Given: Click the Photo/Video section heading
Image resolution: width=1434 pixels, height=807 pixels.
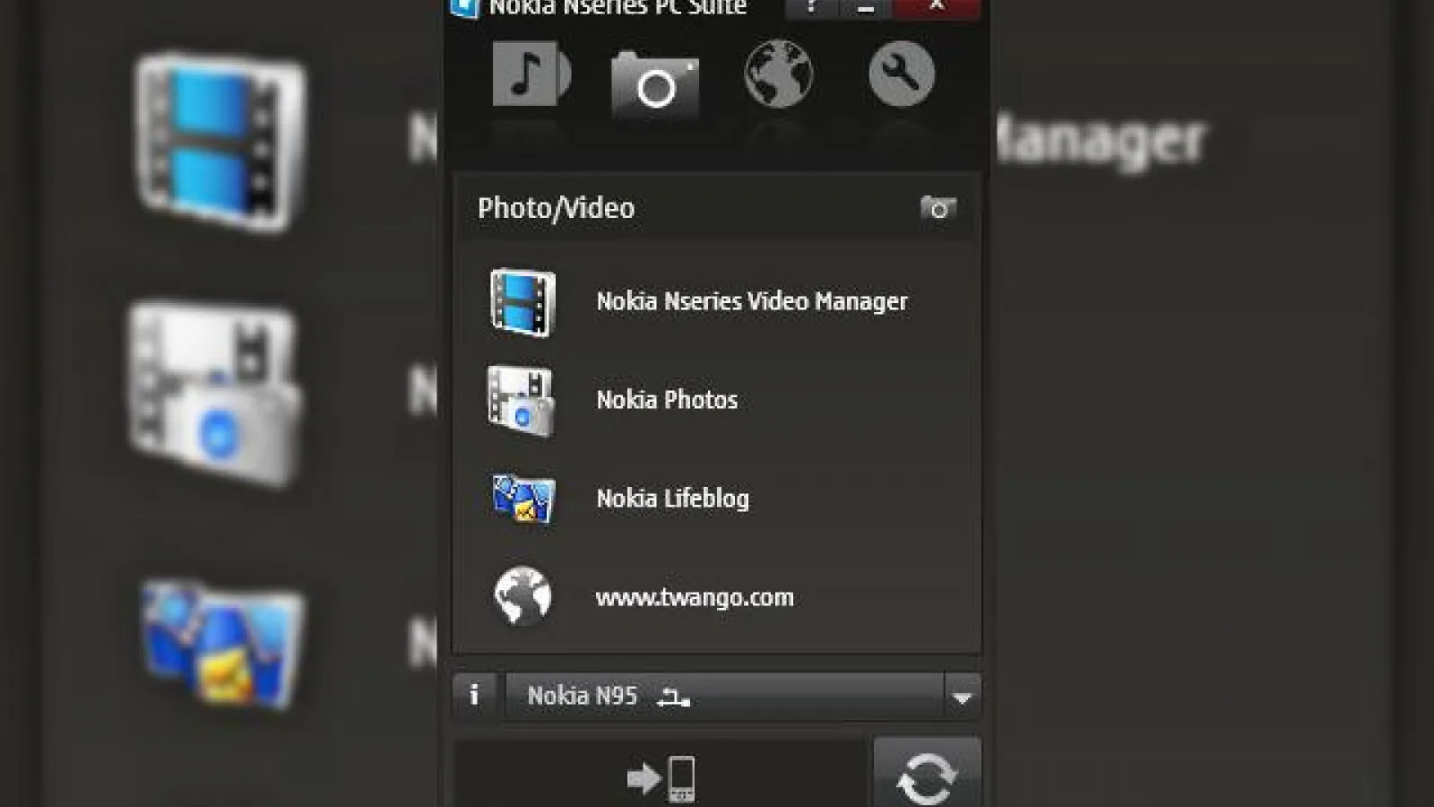Looking at the screenshot, I should pyautogui.click(x=556, y=208).
